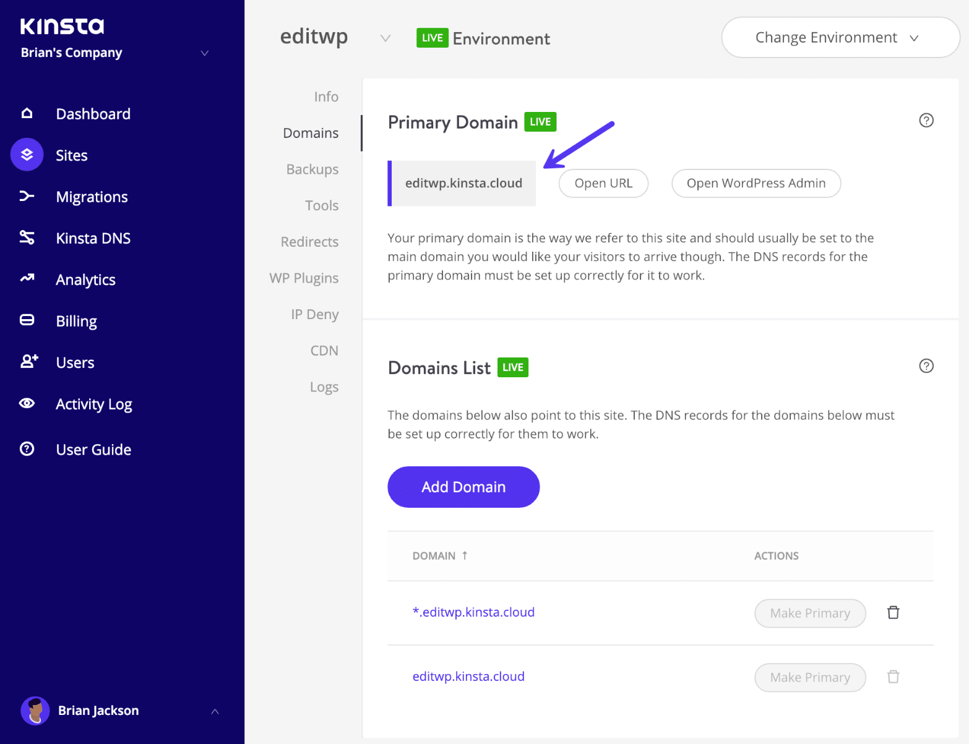Open the Activity Log
Viewport: 969px width, 744px height.
[x=93, y=403]
